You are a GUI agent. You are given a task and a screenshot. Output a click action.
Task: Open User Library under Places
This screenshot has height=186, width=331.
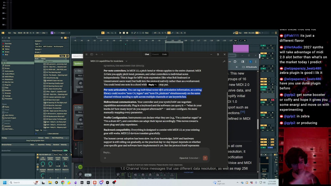tap(9, 115)
